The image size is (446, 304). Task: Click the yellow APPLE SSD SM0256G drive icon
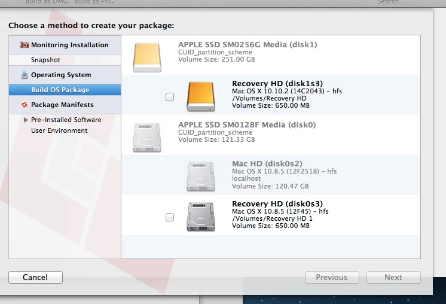tap(147, 57)
